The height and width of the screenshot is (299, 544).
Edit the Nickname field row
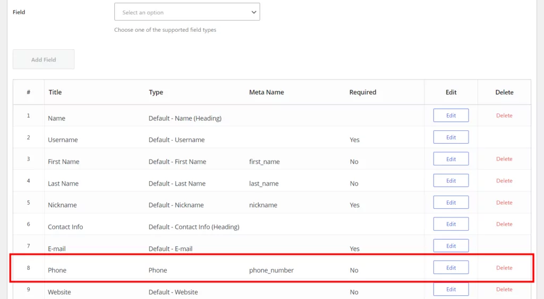(x=450, y=203)
